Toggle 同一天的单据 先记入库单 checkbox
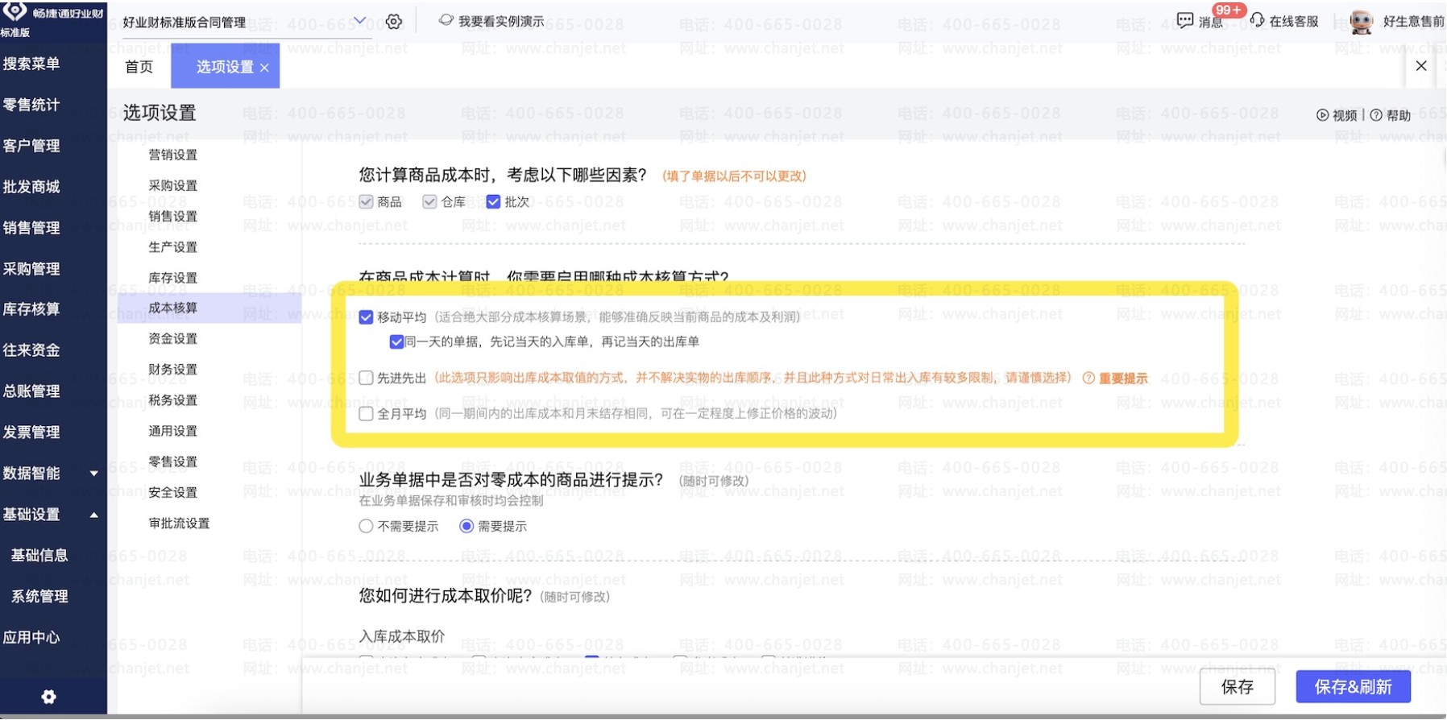Screen dimensions: 1447x720 click(x=396, y=342)
